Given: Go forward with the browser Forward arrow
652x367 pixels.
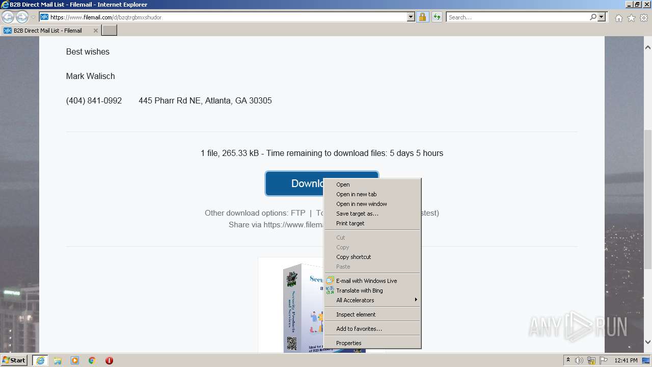Looking at the screenshot, I should tap(22, 17).
